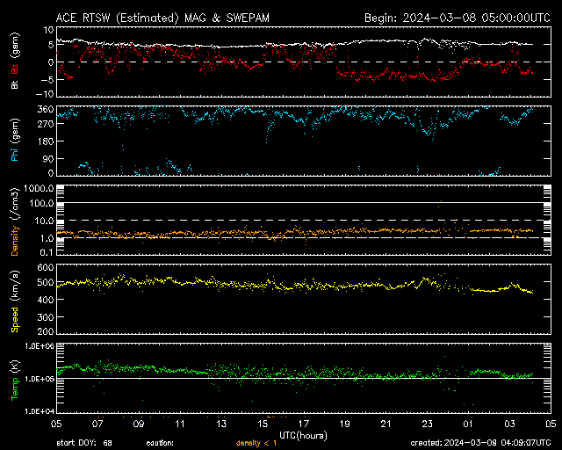Click the 13 hour mark on the time axis
Image resolution: width=562 pixels, height=450 pixels.
point(220,423)
